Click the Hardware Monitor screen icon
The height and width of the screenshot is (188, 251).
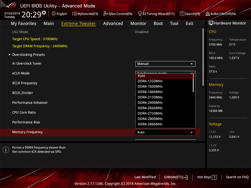click(211, 23)
